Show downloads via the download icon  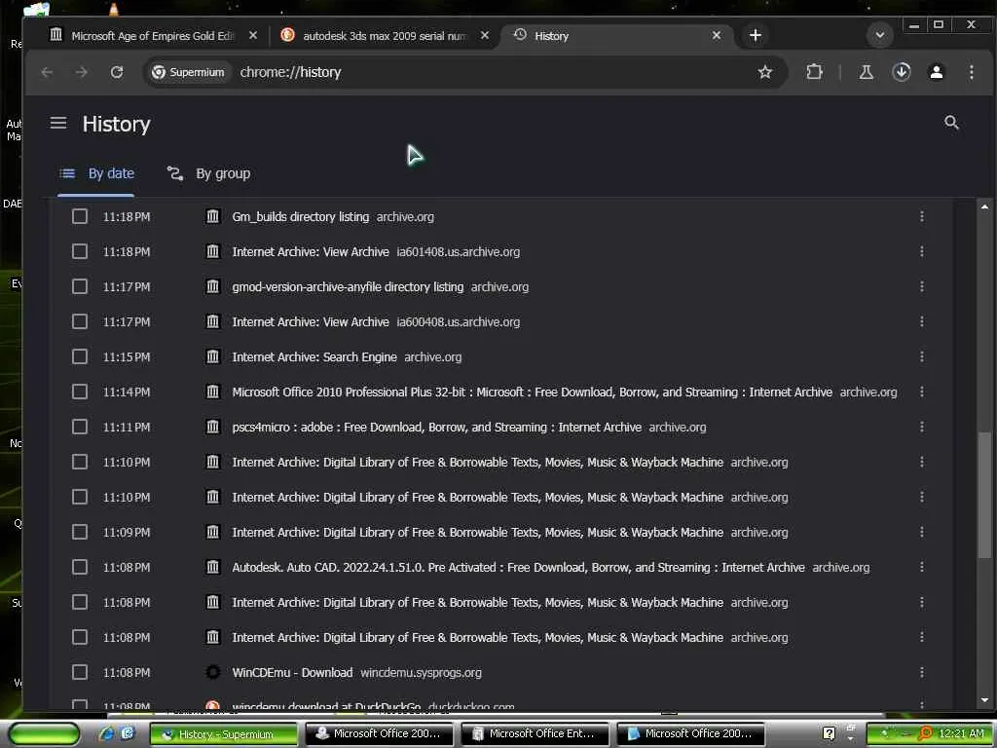(x=901, y=72)
